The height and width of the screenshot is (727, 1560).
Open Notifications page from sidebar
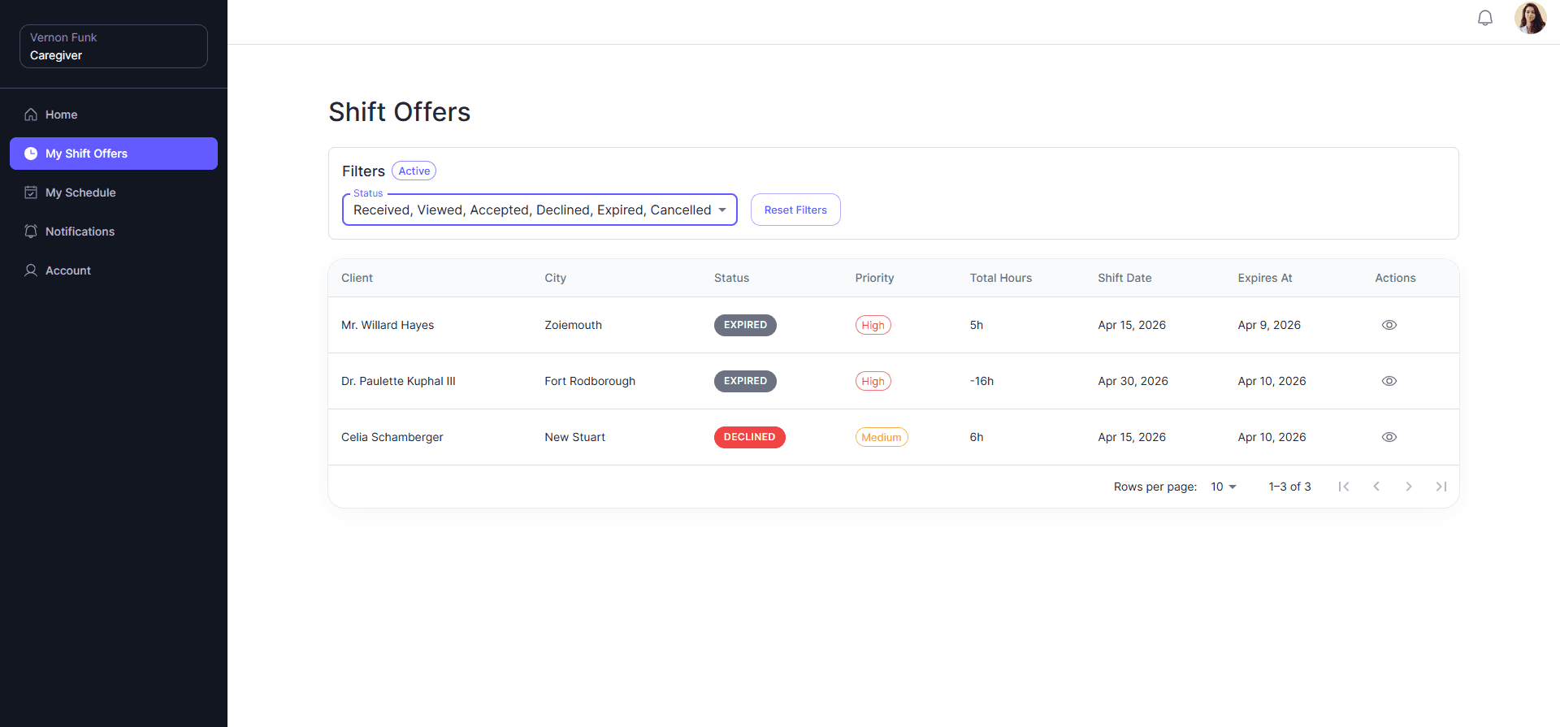(114, 232)
